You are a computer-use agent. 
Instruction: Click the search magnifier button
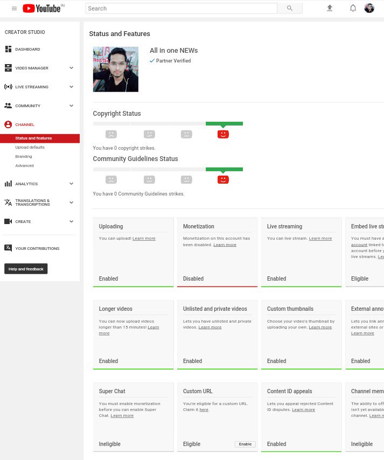coord(290,8)
